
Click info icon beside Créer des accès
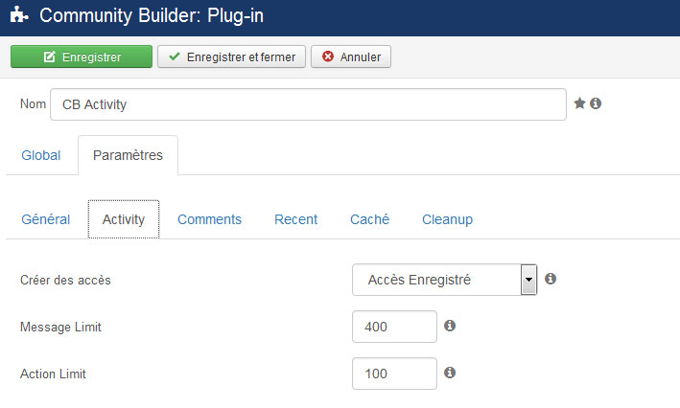click(551, 279)
